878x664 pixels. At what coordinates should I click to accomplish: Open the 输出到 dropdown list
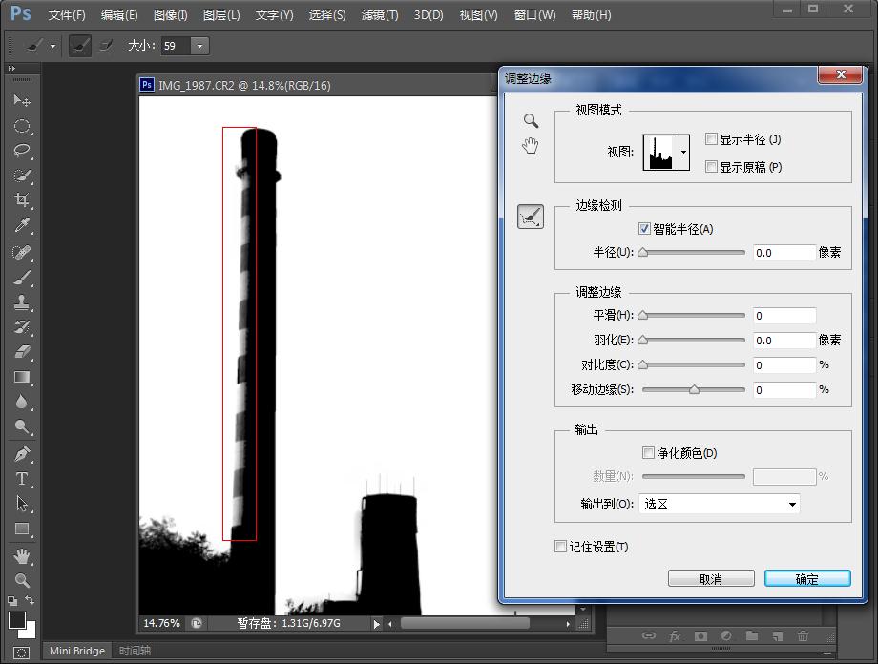[x=719, y=505]
